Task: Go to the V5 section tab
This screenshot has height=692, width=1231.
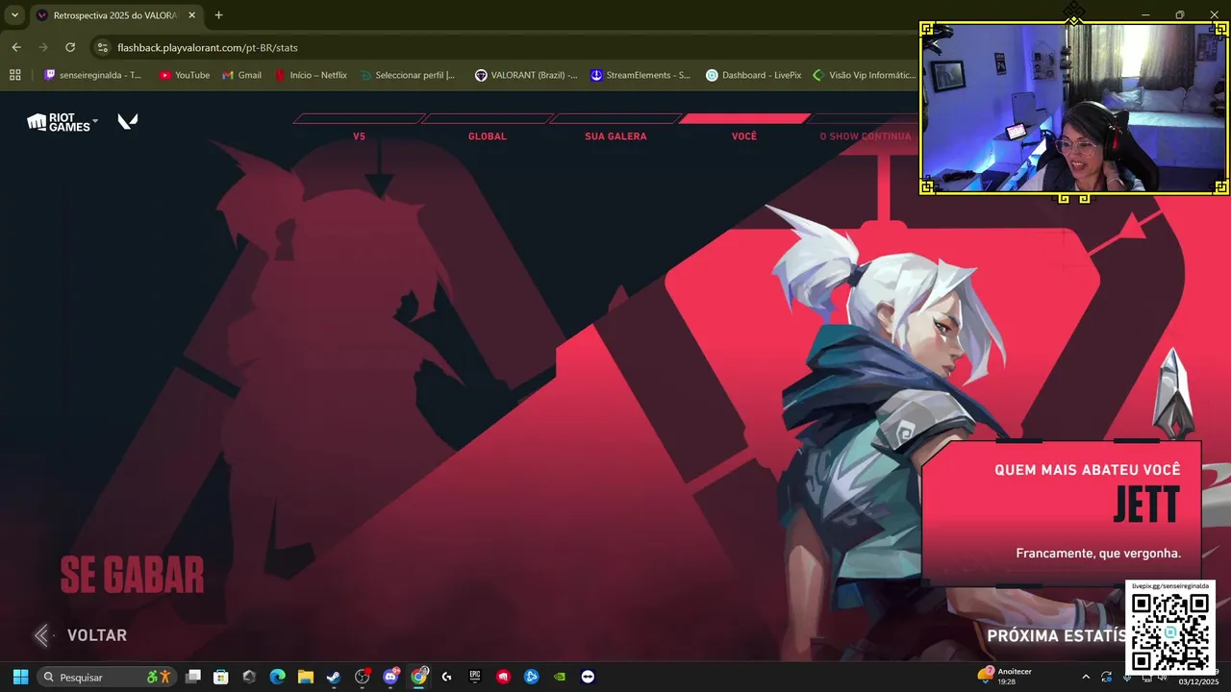Action: tap(359, 136)
